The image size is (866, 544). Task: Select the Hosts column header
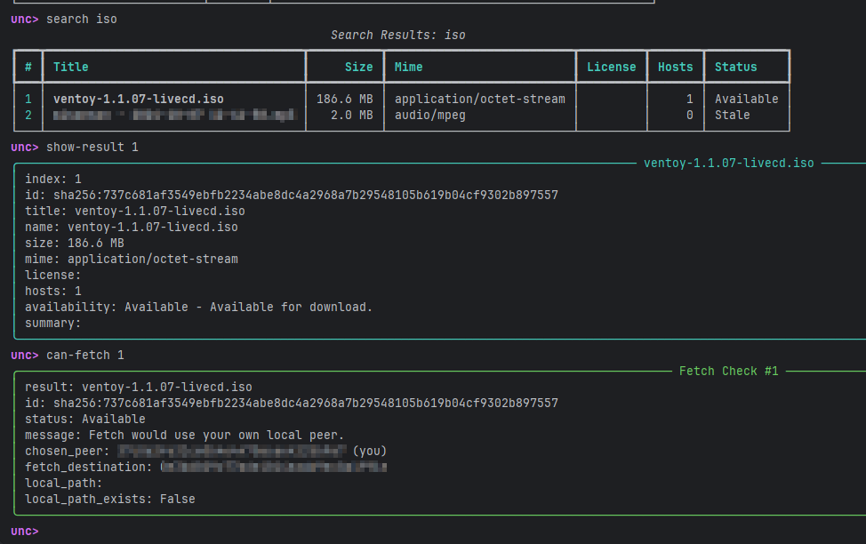click(x=675, y=67)
